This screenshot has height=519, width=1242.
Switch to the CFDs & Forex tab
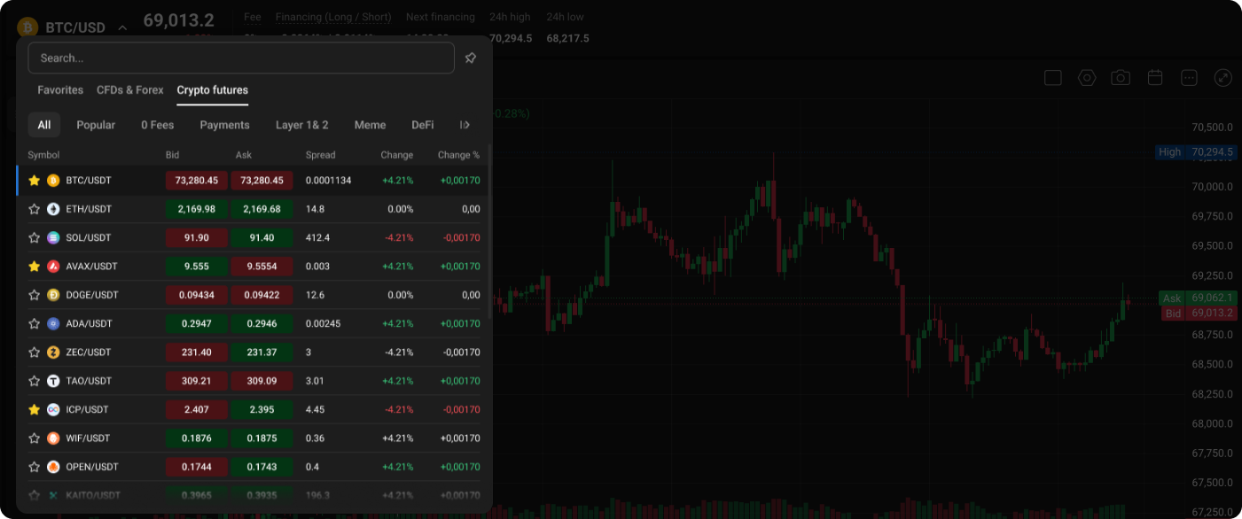point(129,89)
